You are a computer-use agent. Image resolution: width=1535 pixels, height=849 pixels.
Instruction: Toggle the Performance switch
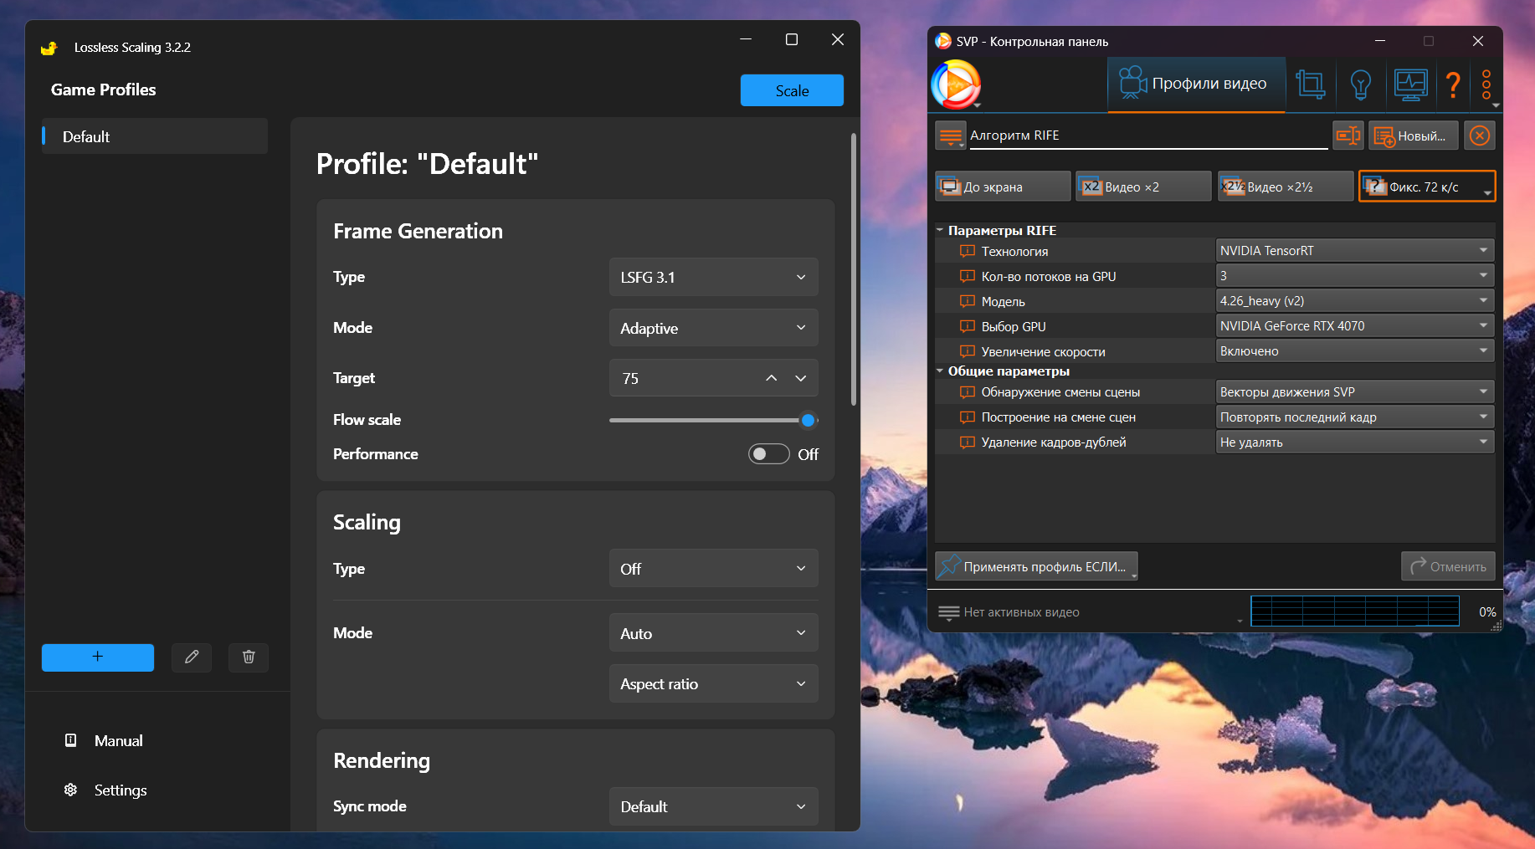768,454
